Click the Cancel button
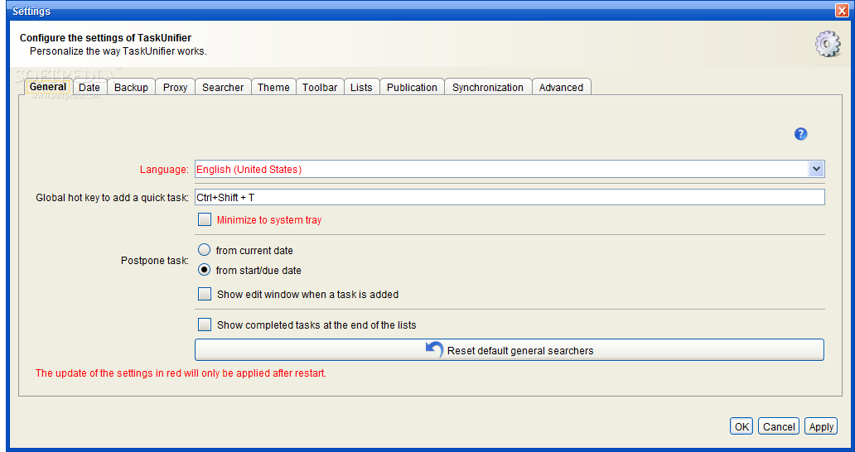 point(779,426)
